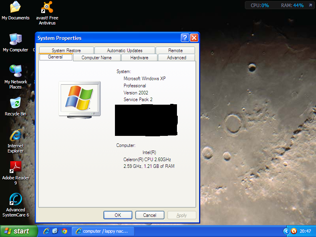Click the 'Version 2002' text

(x=136, y=93)
